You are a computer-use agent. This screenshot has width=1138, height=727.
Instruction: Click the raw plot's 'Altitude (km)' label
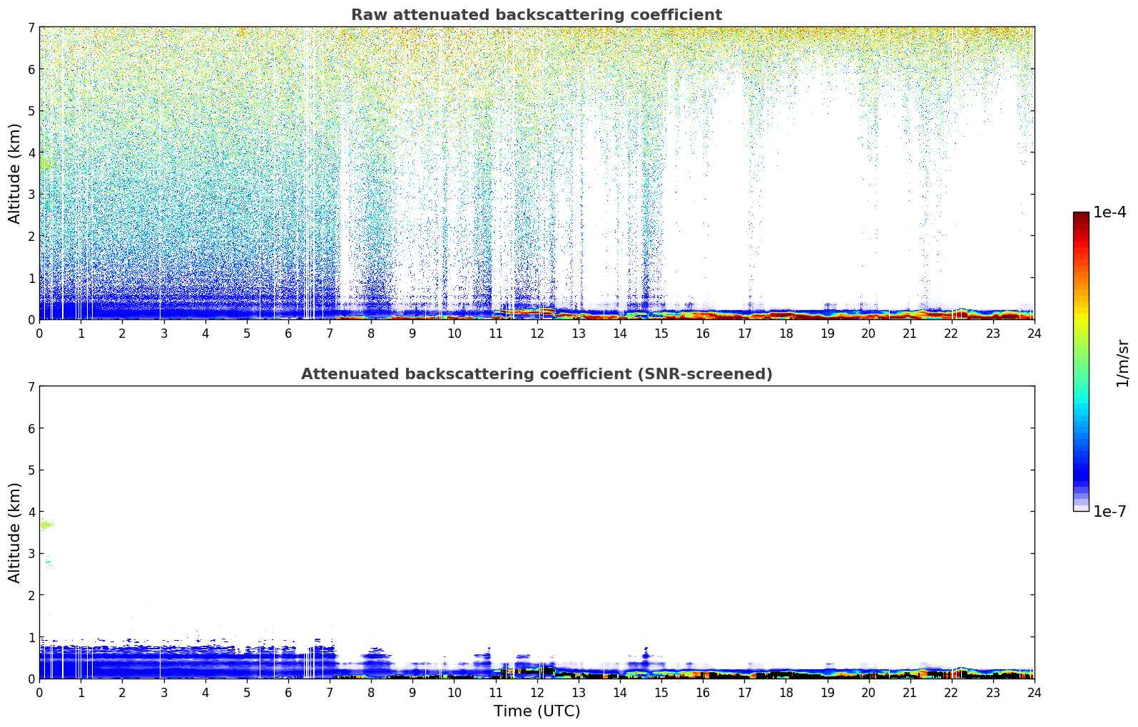point(15,173)
